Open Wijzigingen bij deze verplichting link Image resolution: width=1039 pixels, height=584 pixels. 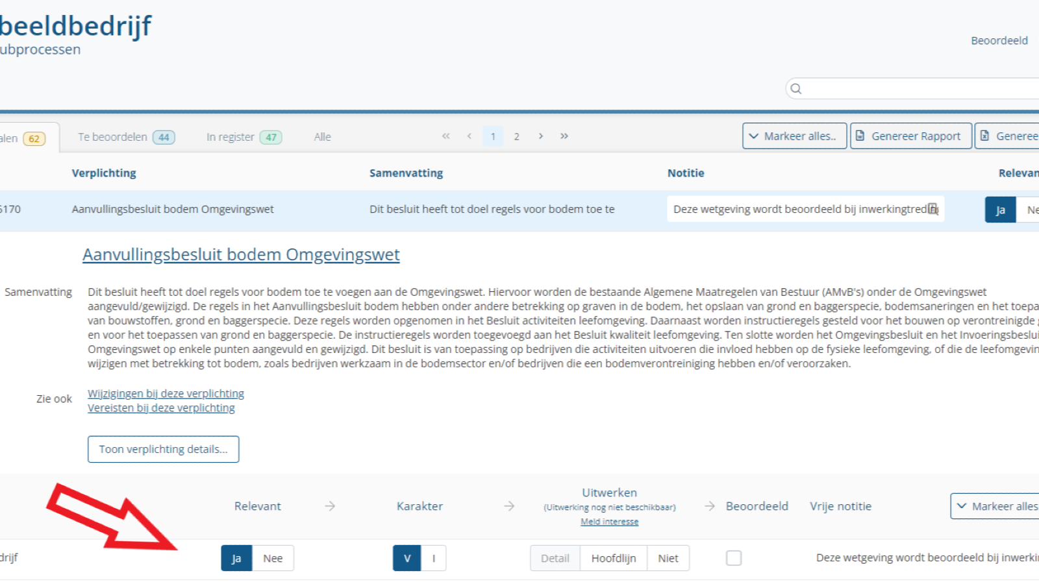(166, 393)
